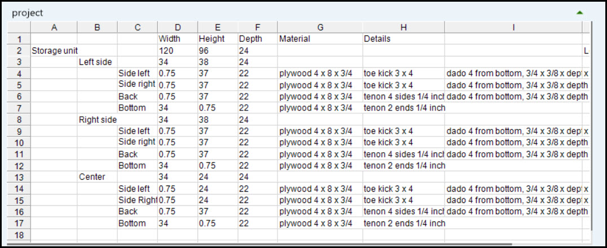This screenshot has width=607, height=248.
Task: Select the 'Material' heading cell
Action: 319,39
